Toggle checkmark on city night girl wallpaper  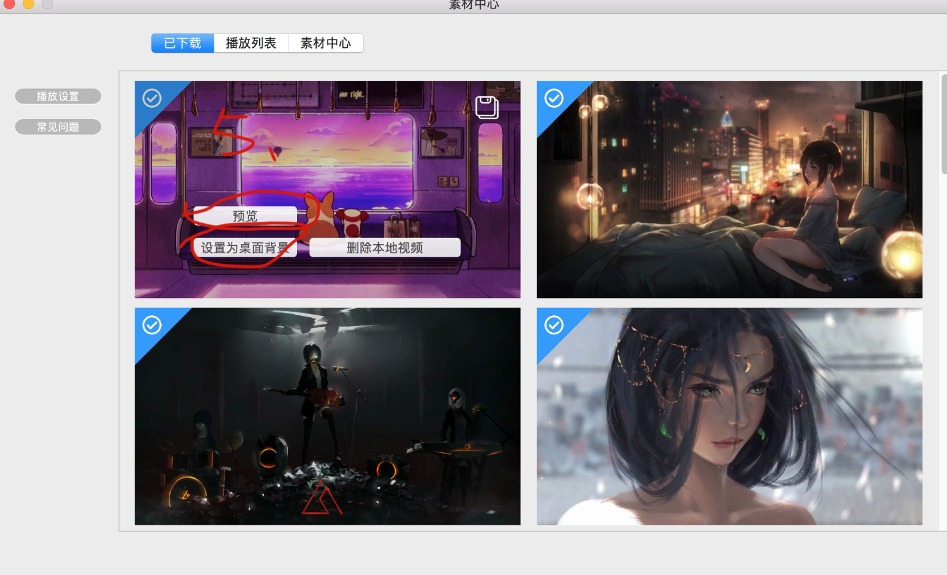click(x=554, y=98)
